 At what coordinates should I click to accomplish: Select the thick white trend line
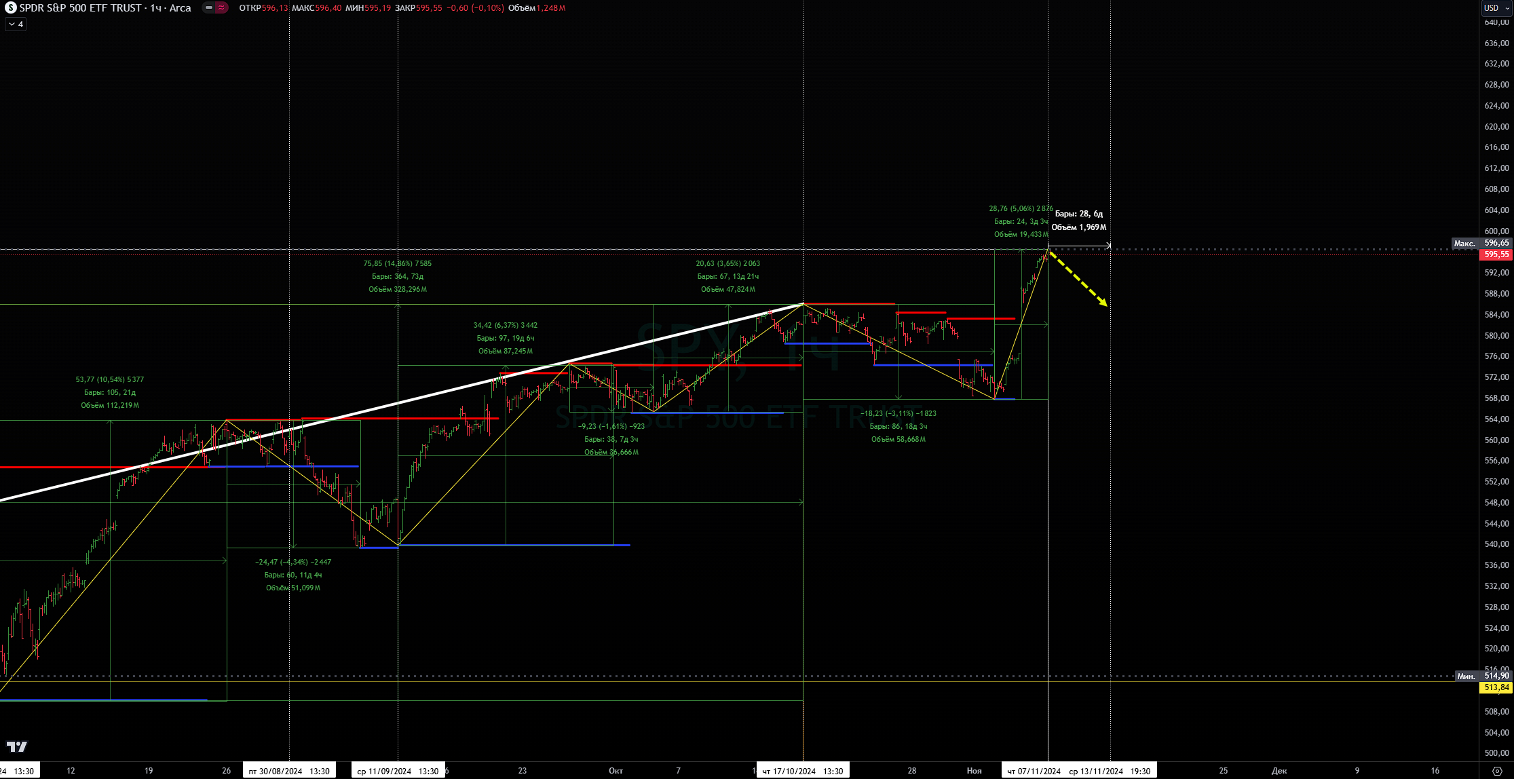pyautogui.click(x=400, y=403)
